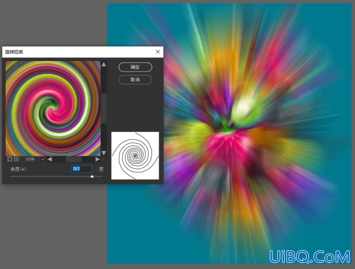355x269 pixels.
Task: Click preview scroll right arrow
Action: pos(98,159)
